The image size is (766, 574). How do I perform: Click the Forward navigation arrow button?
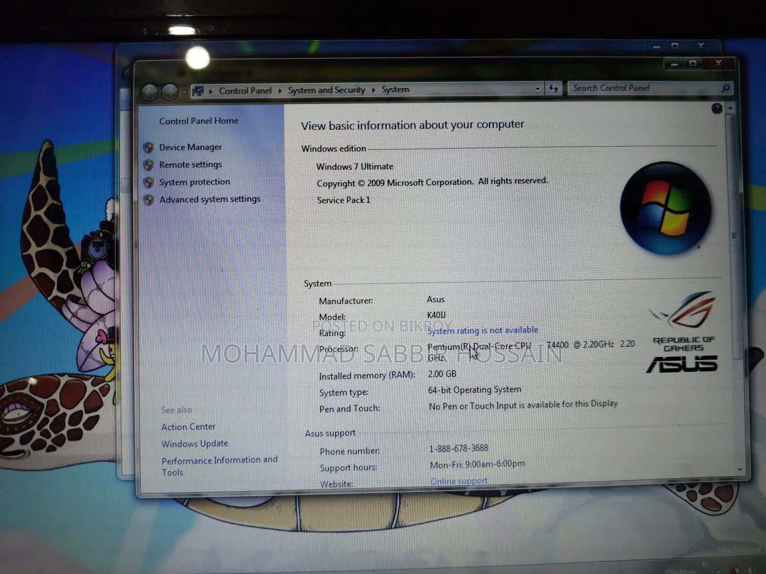(x=170, y=92)
